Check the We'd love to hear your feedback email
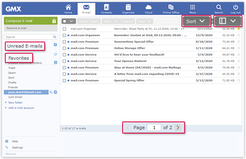Image resolution: width=246 pixels, height=159 pixels. click(x=65, y=54)
